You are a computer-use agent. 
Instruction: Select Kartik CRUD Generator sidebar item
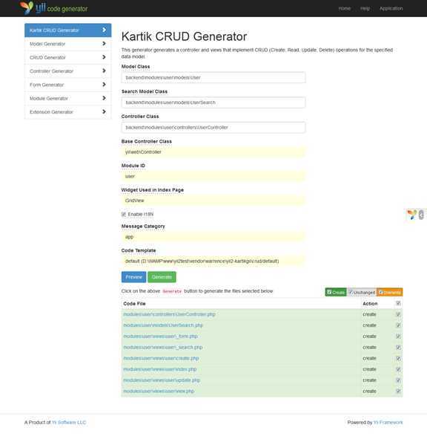pos(68,30)
